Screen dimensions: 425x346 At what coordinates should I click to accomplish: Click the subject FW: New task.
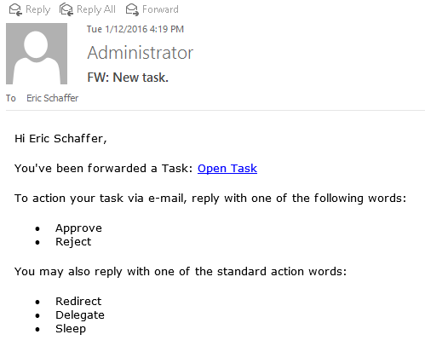(x=128, y=78)
